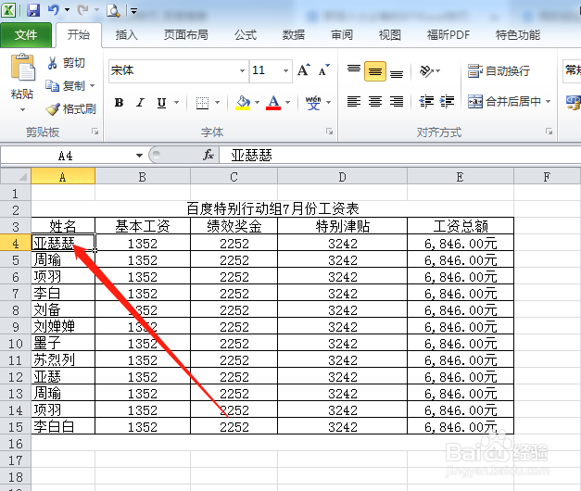Toggle align text right
581x491 pixels.
click(x=397, y=101)
